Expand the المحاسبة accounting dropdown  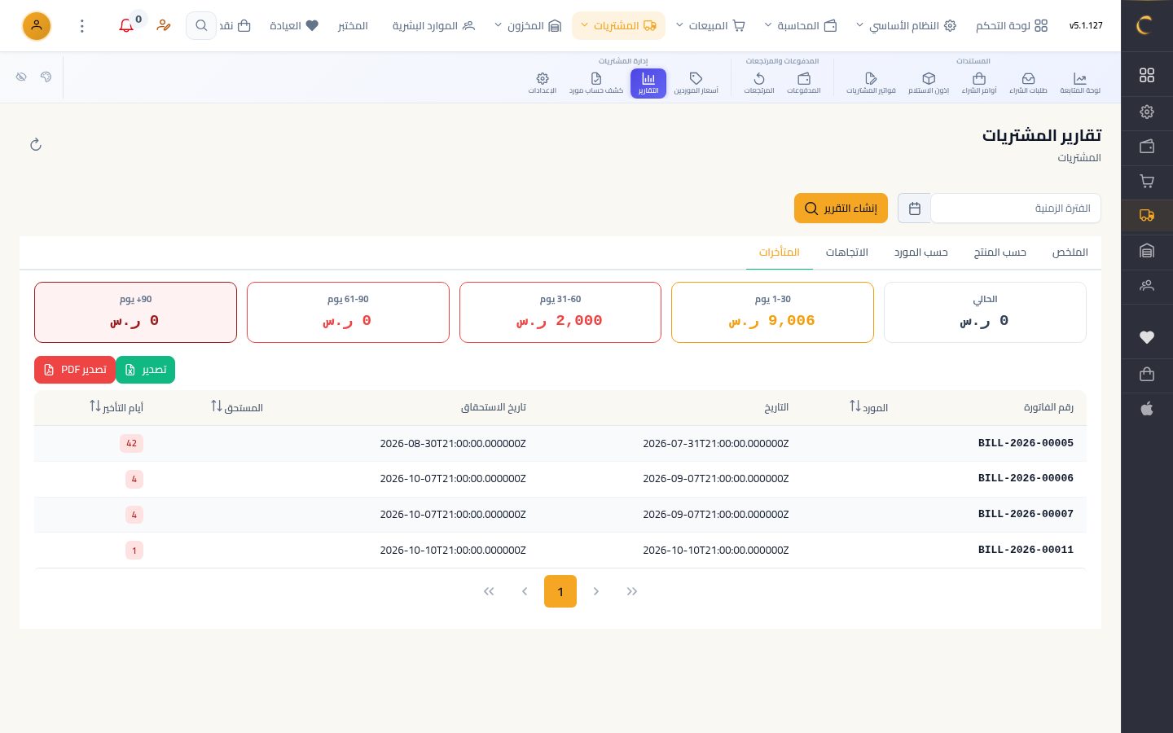pos(800,26)
